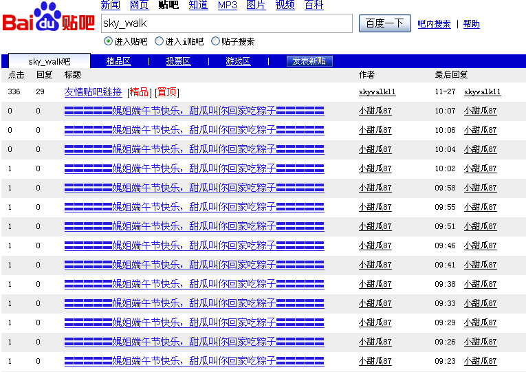The image size is (526, 372).
Task: Open last replier skywalk11 on the 11-27 row
Action: pyautogui.click(x=483, y=92)
